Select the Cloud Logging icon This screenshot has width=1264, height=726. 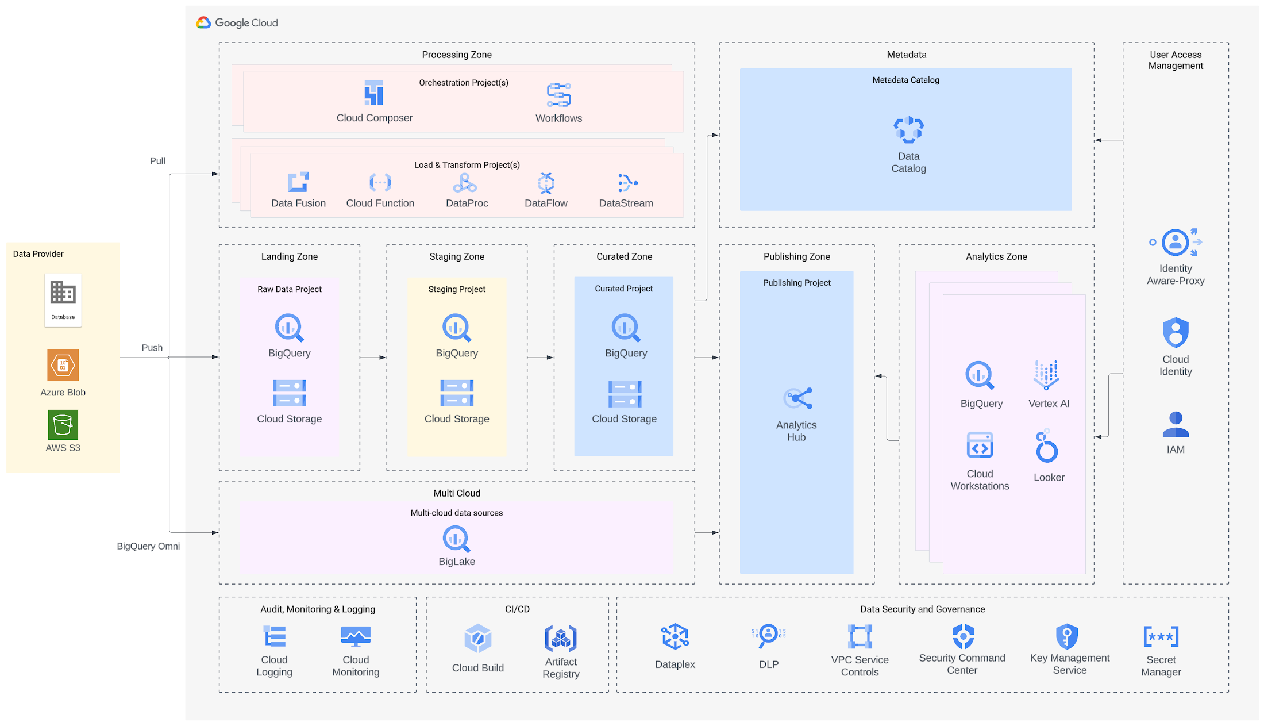[x=275, y=636]
